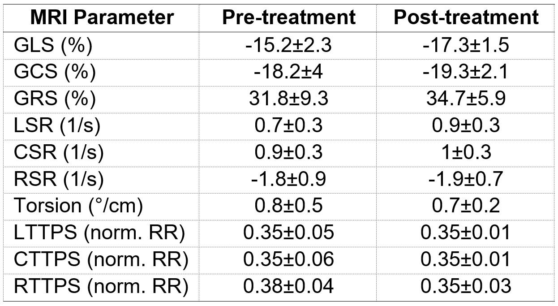Select the GRS post-treatment cell 34.7±5.9
Viewport: 558px width, 306px height.
pos(466,99)
